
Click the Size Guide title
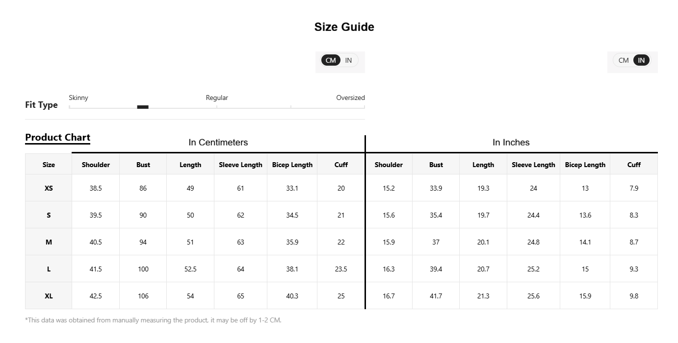344,27
